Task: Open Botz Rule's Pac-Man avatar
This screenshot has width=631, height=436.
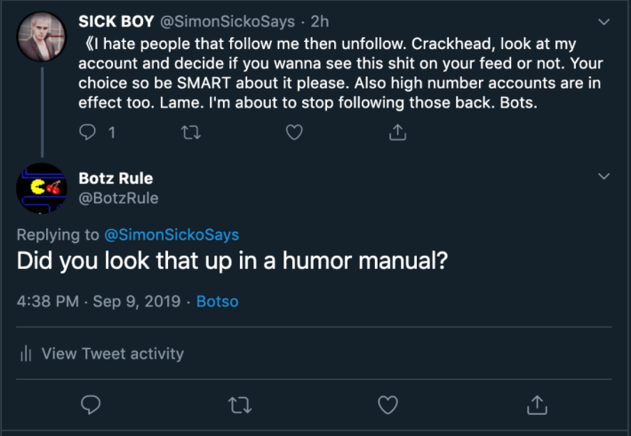Action: pyautogui.click(x=42, y=188)
